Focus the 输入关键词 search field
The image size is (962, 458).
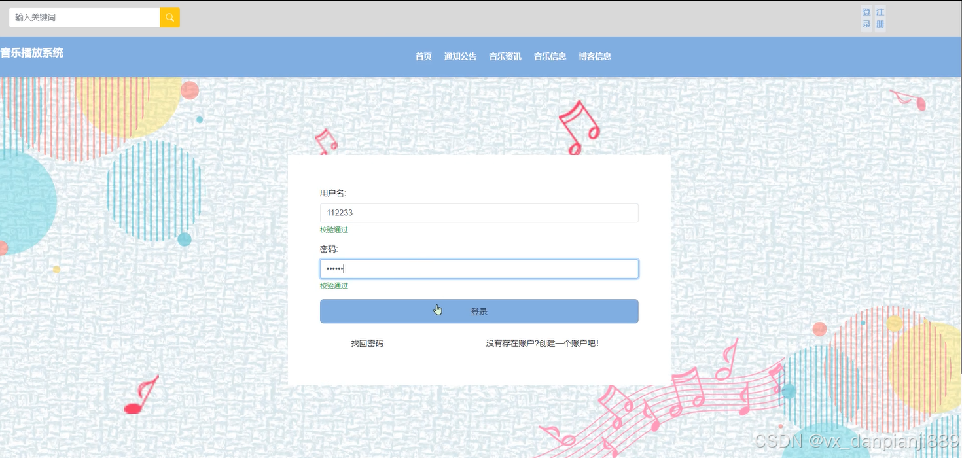[84, 18]
